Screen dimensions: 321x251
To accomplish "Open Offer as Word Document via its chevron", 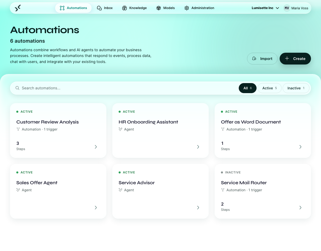I will [300, 147].
